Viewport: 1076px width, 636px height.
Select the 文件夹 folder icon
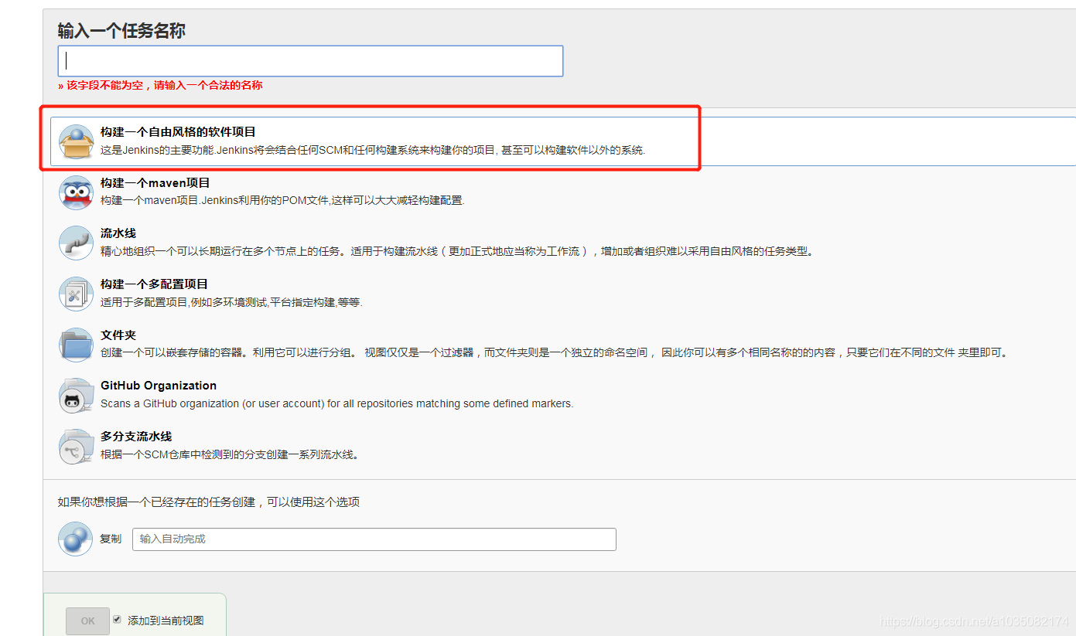(x=76, y=345)
